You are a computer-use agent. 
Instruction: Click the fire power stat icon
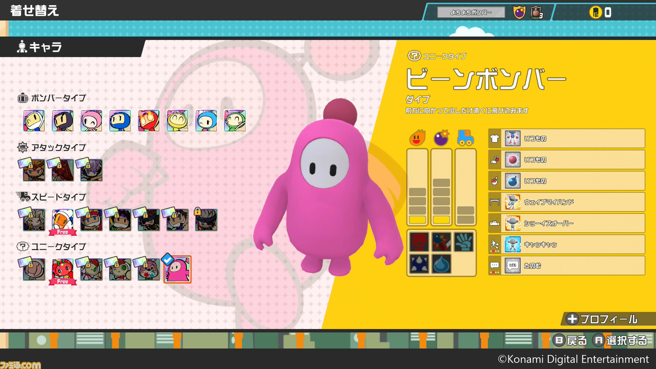[x=417, y=137]
